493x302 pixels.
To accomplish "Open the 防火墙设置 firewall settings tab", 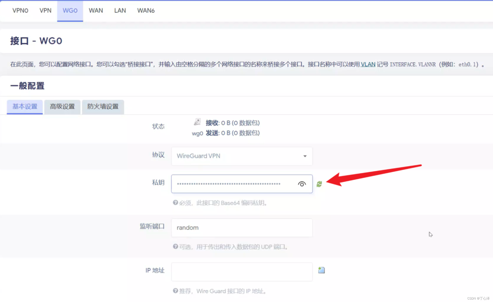I will pyautogui.click(x=103, y=107).
